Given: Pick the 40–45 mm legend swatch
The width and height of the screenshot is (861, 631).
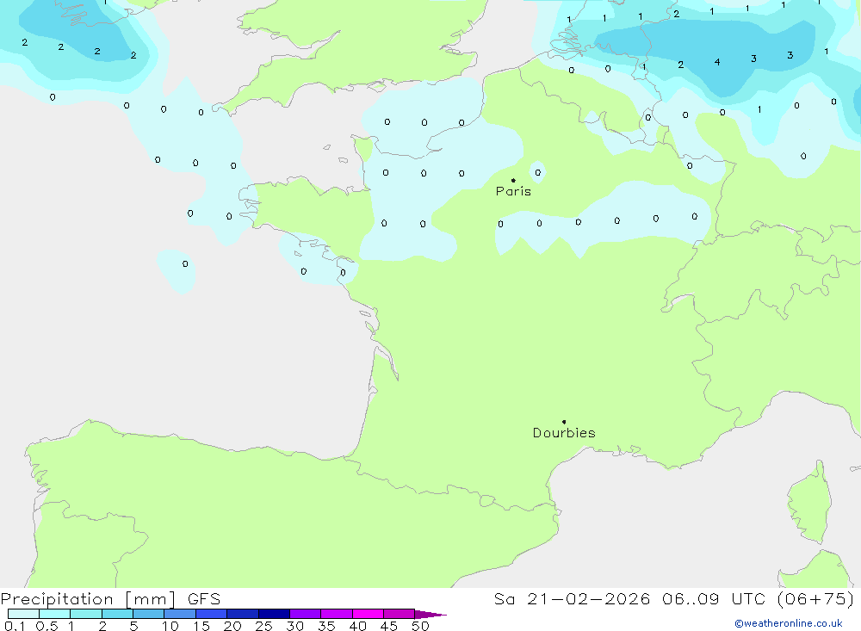Looking at the screenshot, I should (x=368, y=614).
